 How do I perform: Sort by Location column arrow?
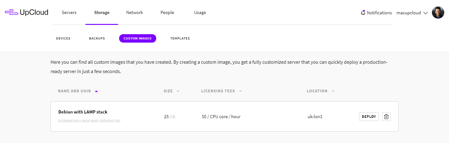(333, 91)
